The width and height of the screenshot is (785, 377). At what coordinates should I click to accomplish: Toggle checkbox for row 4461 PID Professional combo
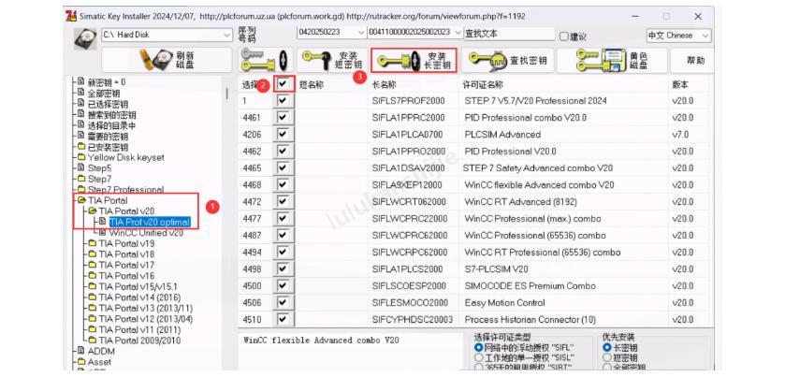click(283, 118)
